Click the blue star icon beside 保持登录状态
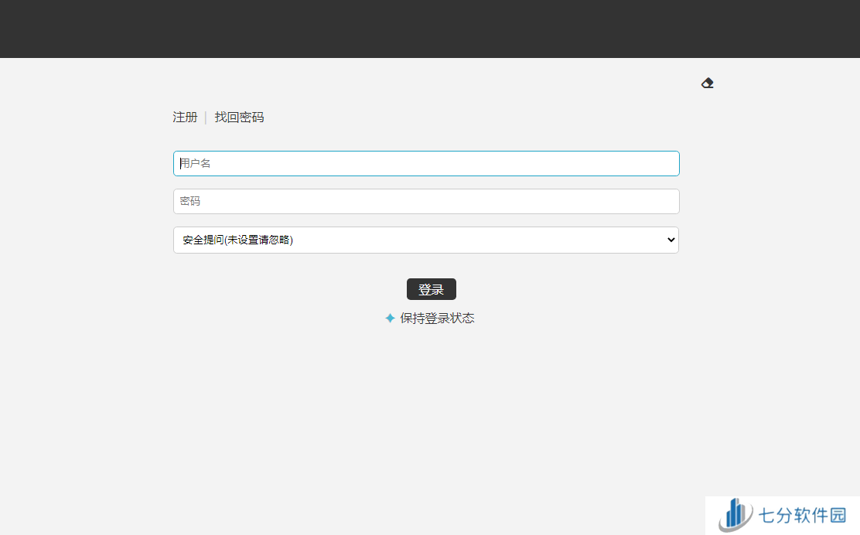This screenshot has width=860, height=535. (390, 318)
